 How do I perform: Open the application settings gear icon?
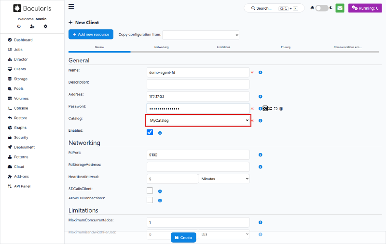point(45,26)
